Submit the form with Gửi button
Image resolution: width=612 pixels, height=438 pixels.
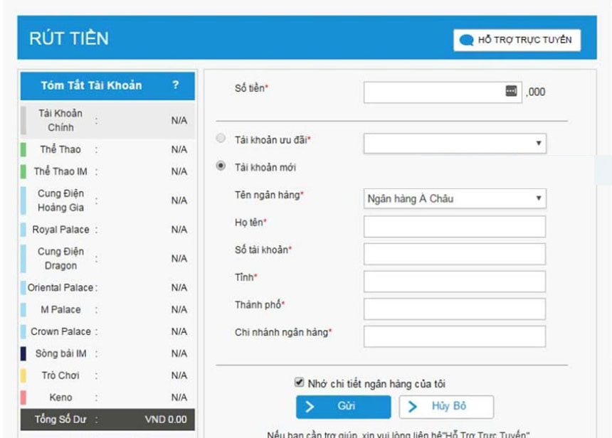[344, 407]
